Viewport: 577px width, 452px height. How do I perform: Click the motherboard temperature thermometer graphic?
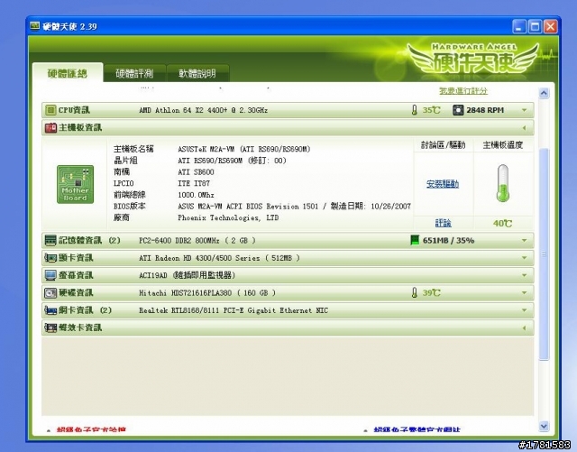(503, 183)
